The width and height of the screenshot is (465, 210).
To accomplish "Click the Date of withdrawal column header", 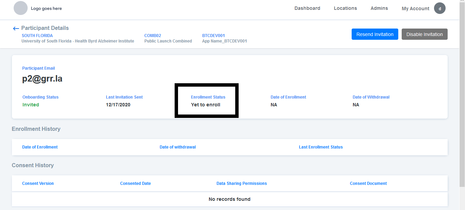I will (x=178, y=147).
